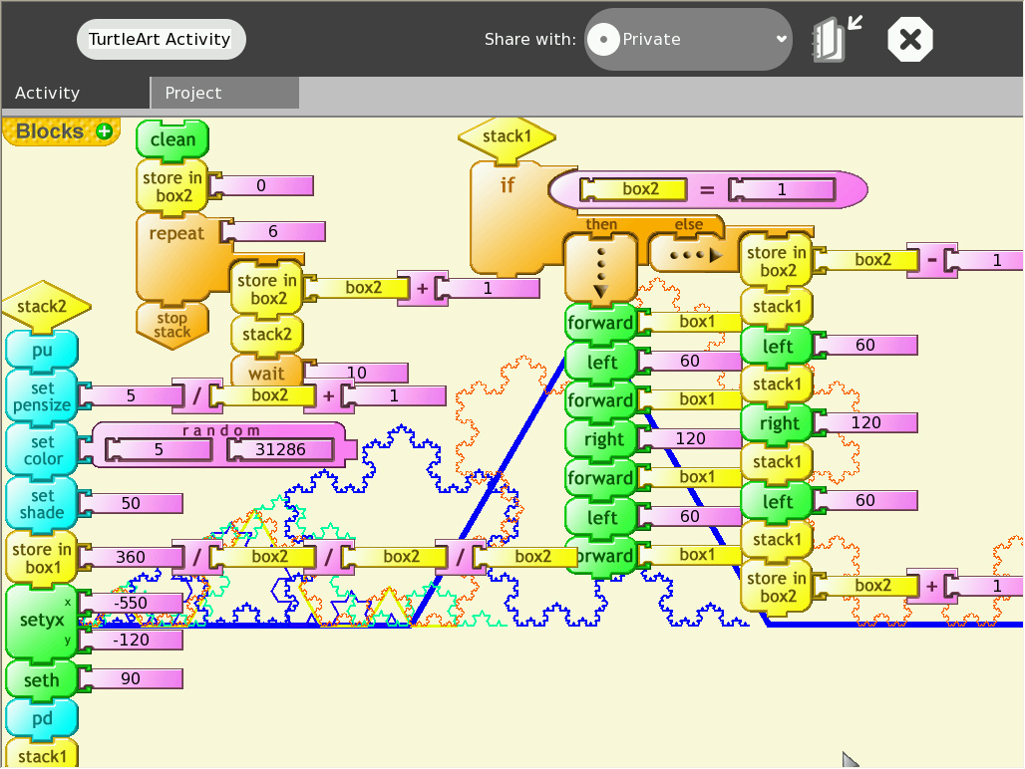Click the Stop activity octagon icon

tap(909, 40)
